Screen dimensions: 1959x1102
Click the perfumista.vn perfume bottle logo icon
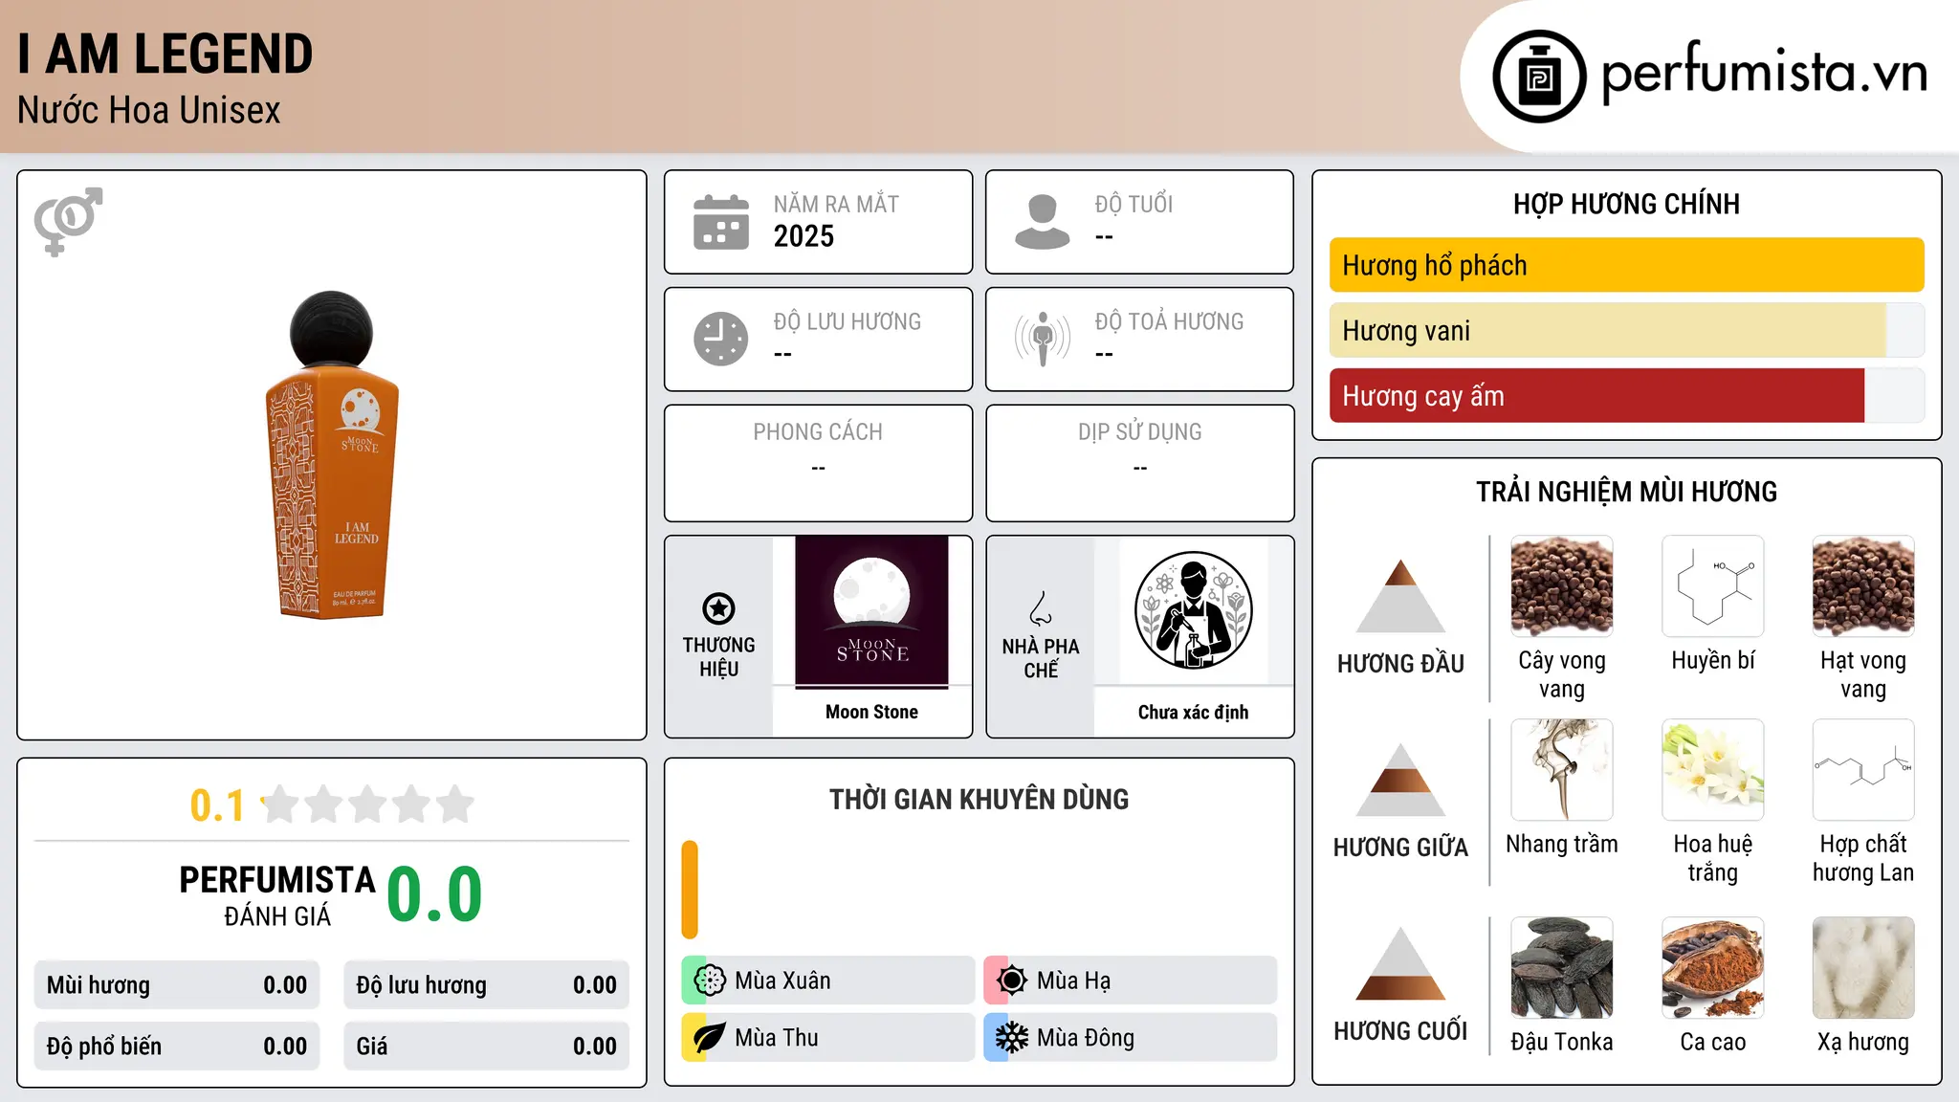pos(1539,77)
